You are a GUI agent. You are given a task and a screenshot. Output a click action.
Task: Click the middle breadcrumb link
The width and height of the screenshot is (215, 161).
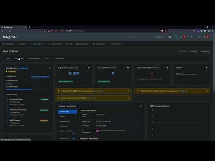click(194, 51)
